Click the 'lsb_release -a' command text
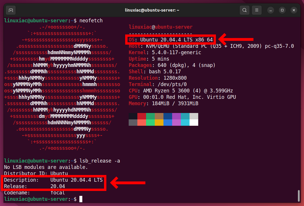The image size is (304, 206). point(100,161)
